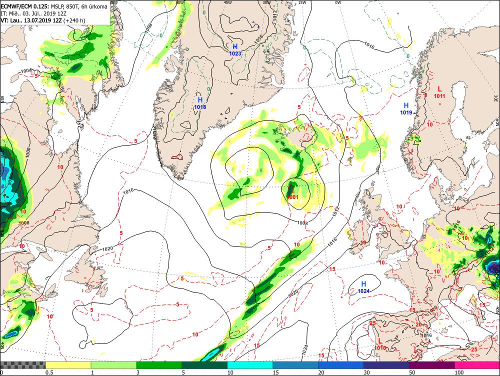Click the purple 50–100 mm legend swatch
The height and width of the screenshot is (376, 500).
click(432, 365)
